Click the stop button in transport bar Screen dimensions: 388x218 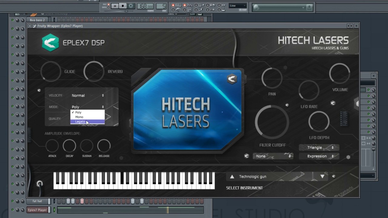point(123,6)
